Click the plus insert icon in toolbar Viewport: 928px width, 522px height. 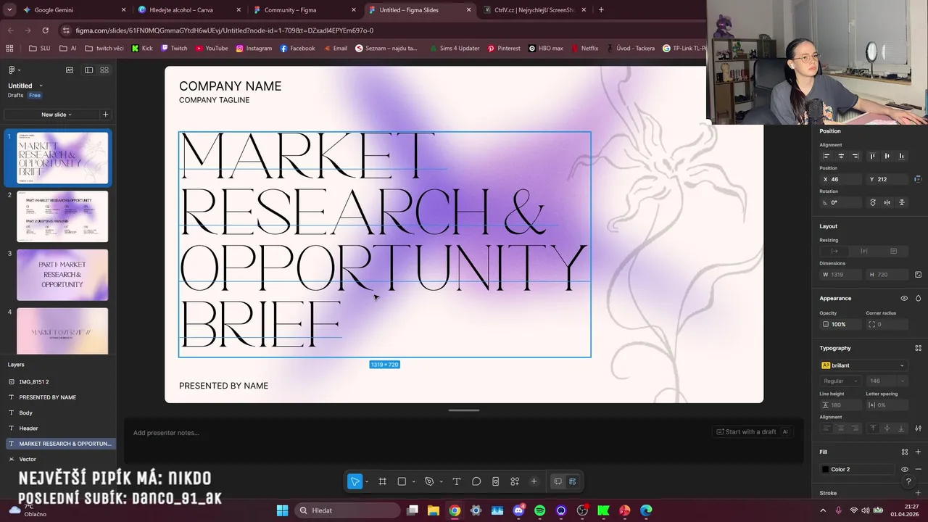click(534, 481)
